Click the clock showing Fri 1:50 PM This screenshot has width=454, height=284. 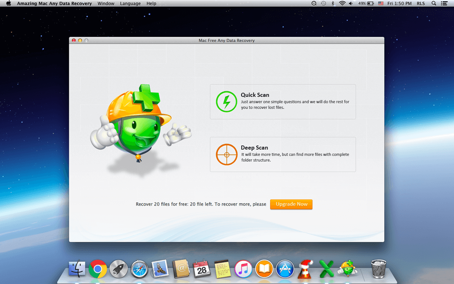(399, 4)
